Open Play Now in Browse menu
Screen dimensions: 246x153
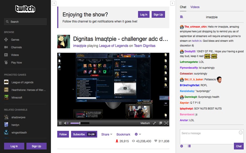pyautogui.click(x=17, y=62)
